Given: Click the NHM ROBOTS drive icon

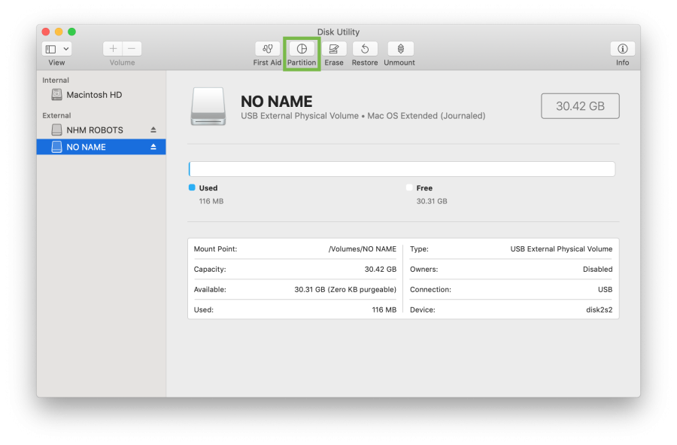Looking at the screenshot, I should click(x=56, y=130).
